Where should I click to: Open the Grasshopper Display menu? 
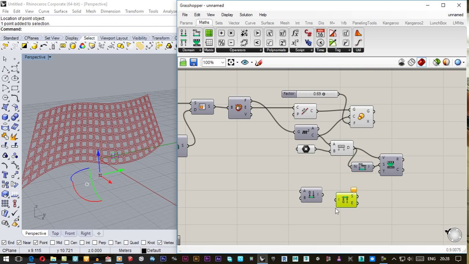click(x=227, y=15)
